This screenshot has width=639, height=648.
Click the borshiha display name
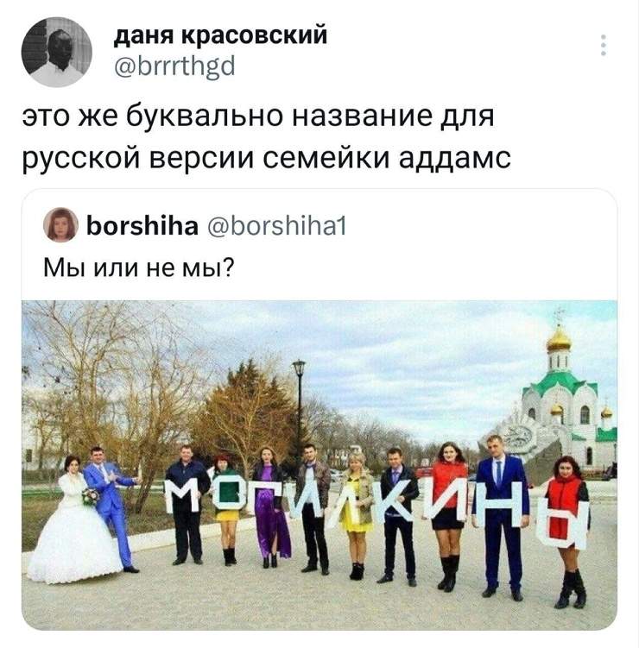point(142,226)
